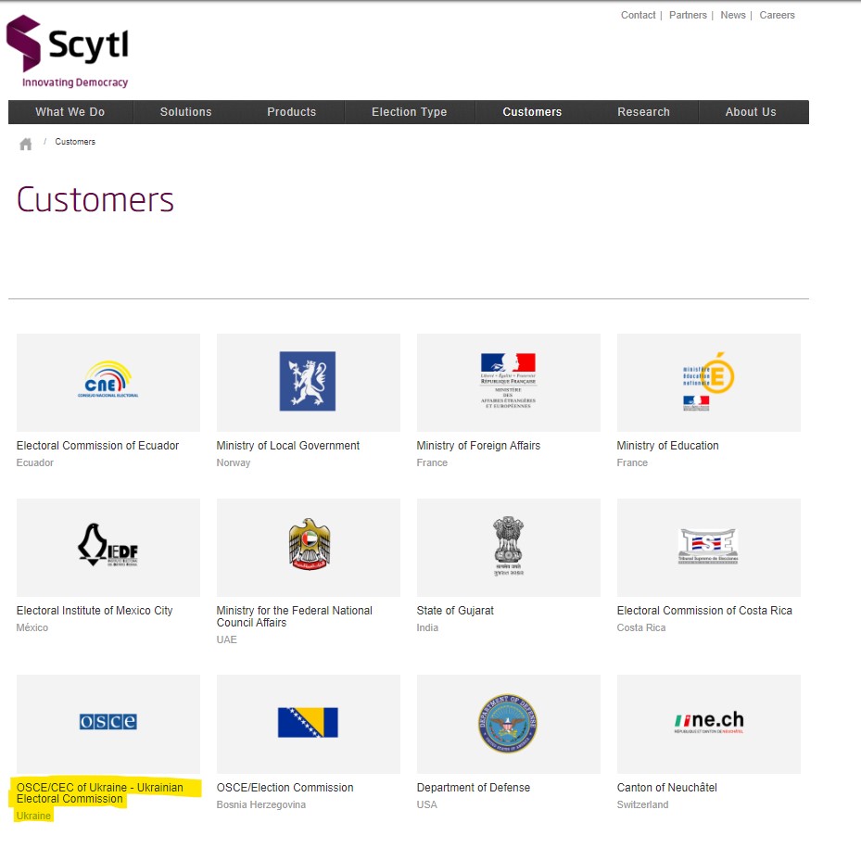Open Electoral Institute of Mexico City link
The image size is (861, 848).
point(95,611)
